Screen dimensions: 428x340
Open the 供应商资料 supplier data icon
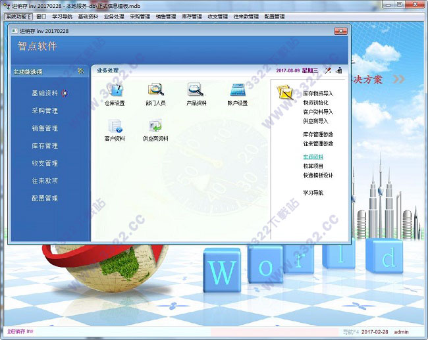pos(155,130)
